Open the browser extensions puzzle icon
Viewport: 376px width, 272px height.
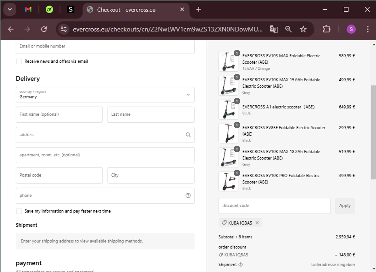click(327, 29)
